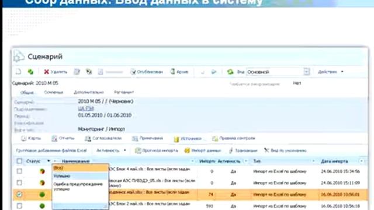Open the Дата импорта column filter arrow
This screenshot has width=374, height=210.
tap(362, 161)
